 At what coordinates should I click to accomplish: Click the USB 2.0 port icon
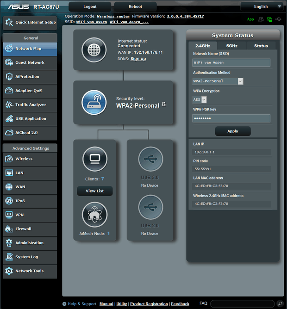[x=151, y=207]
